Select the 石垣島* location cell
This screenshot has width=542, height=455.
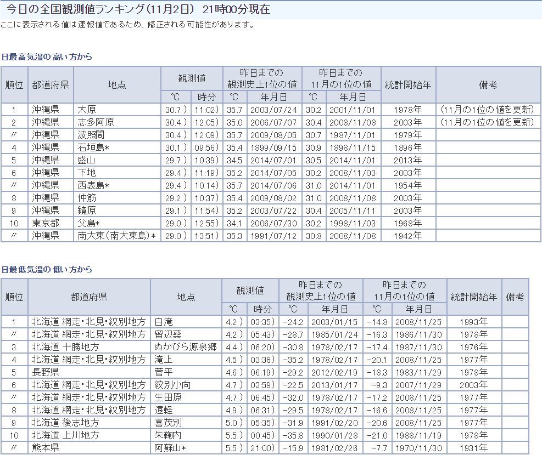(117, 147)
